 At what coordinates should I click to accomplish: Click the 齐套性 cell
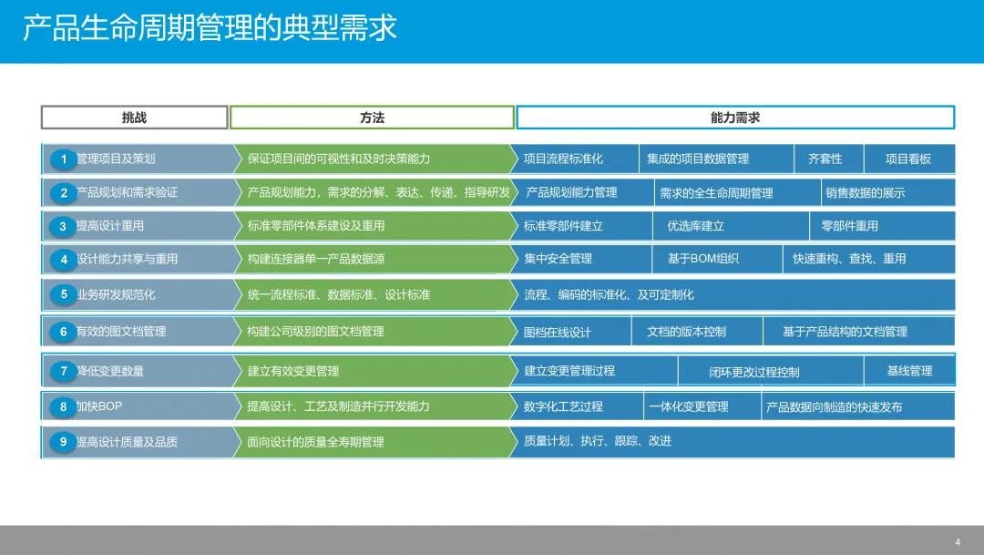[829, 159]
